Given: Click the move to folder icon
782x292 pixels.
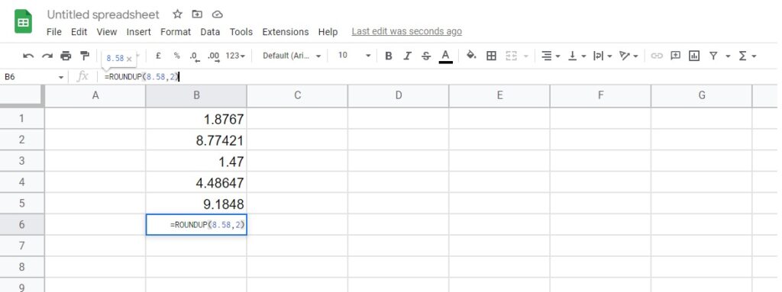Looking at the screenshot, I should (198, 14).
